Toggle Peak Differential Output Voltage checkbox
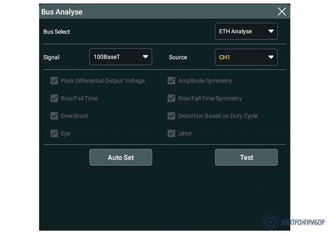This screenshot has width=329, height=235. (x=54, y=81)
